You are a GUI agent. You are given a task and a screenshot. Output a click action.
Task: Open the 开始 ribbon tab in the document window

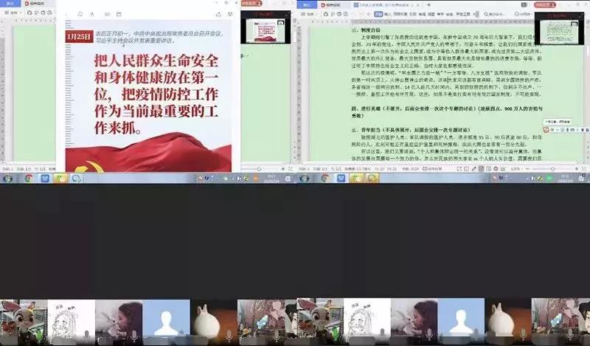pyautogui.click(x=378, y=14)
